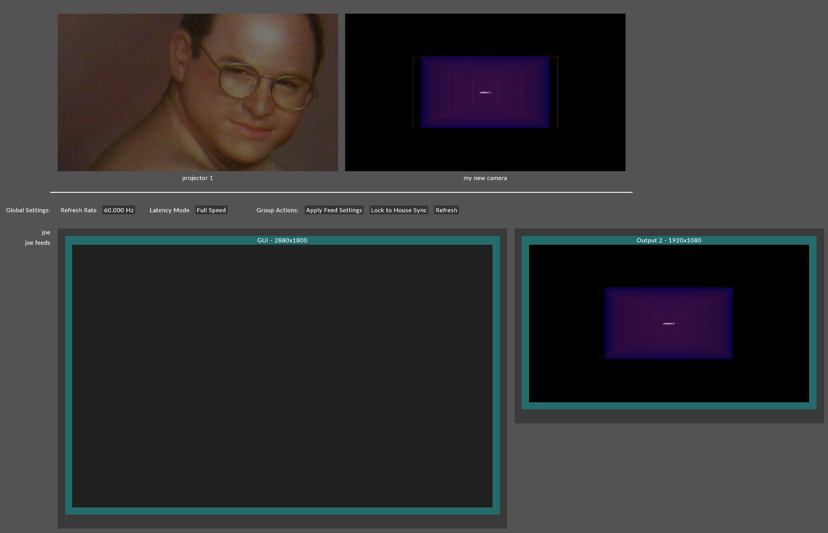This screenshot has width=828, height=533.
Task: Click the Refresh button in Group Actions
Action: 446,210
